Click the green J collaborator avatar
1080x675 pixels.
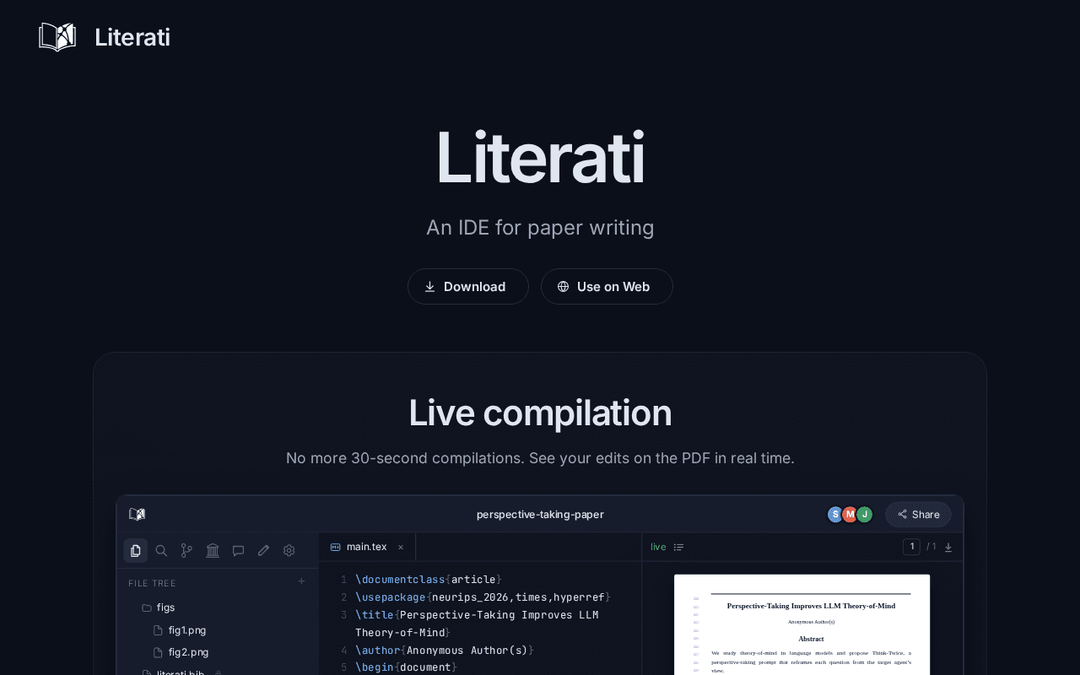[x=864, y=514]
